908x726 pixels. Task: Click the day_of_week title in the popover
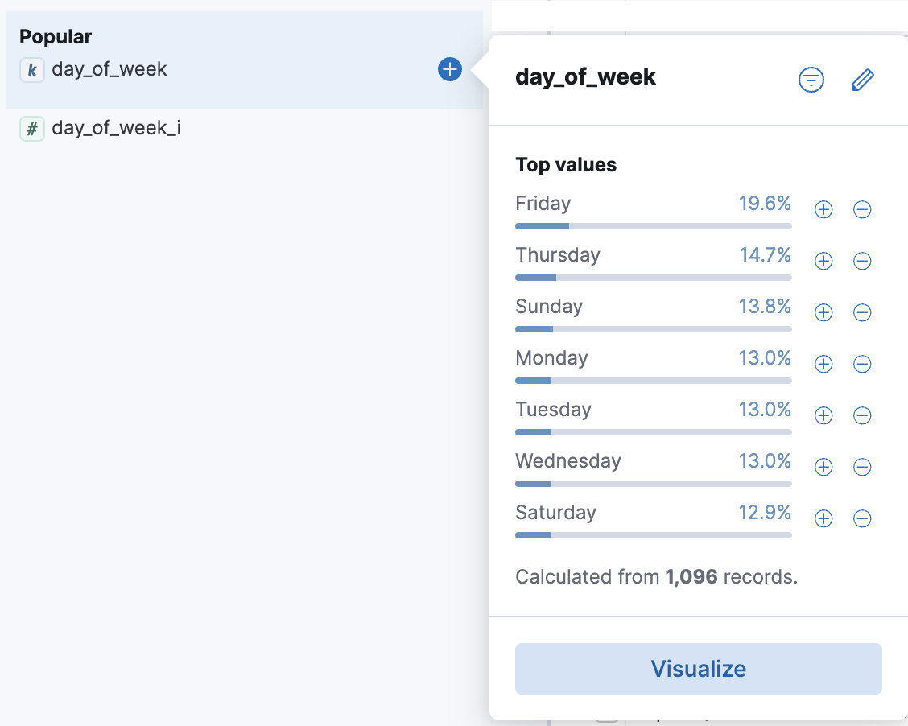[x=585, y=77]
